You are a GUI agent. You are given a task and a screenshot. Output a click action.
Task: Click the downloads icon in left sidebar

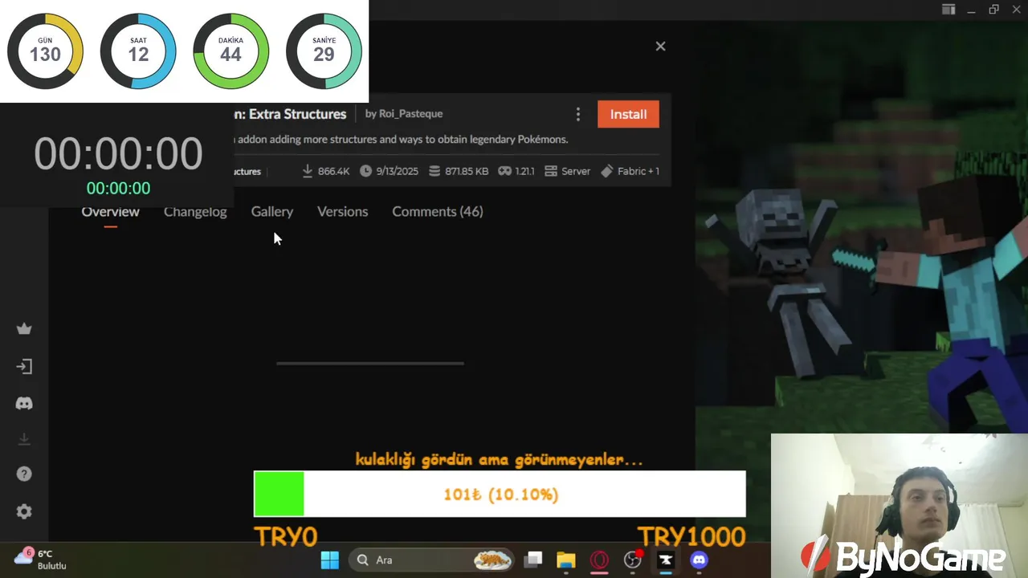24,439
